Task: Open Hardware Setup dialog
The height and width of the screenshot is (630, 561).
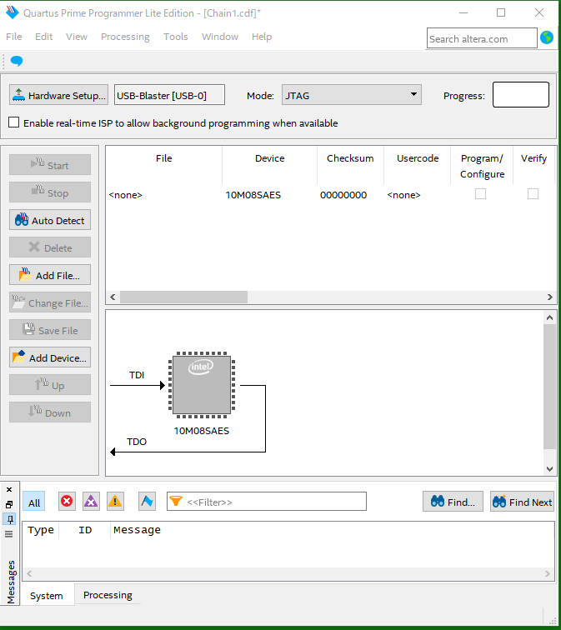Action: coord(58,95)
